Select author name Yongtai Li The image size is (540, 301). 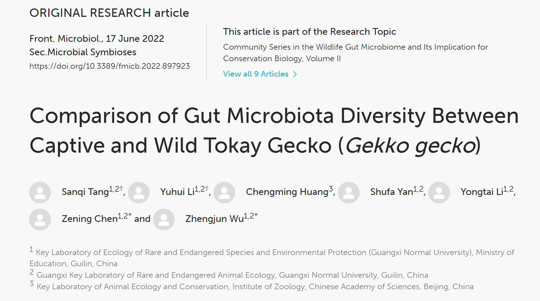(482, 192)
